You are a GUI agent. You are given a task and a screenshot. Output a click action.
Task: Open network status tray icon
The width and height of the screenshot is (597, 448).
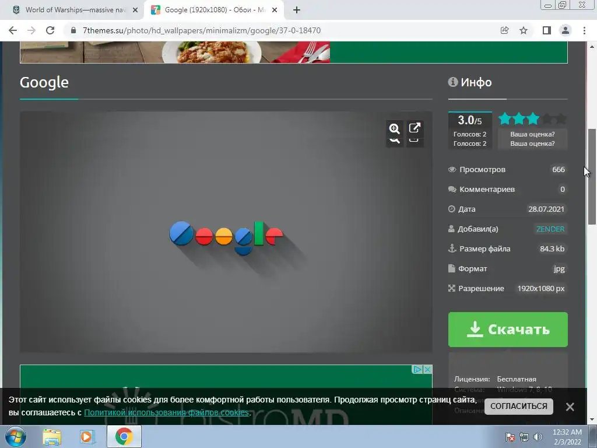[x=524, y=437]
